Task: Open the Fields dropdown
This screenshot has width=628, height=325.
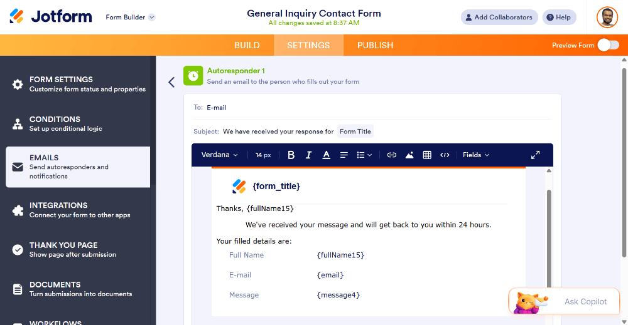Action: pos(476,155)
